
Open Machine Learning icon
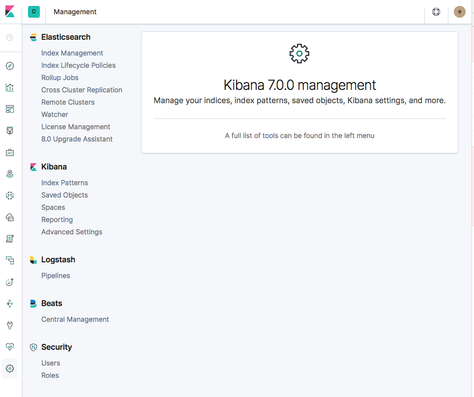pyautogui.click(x=10, y=196)
